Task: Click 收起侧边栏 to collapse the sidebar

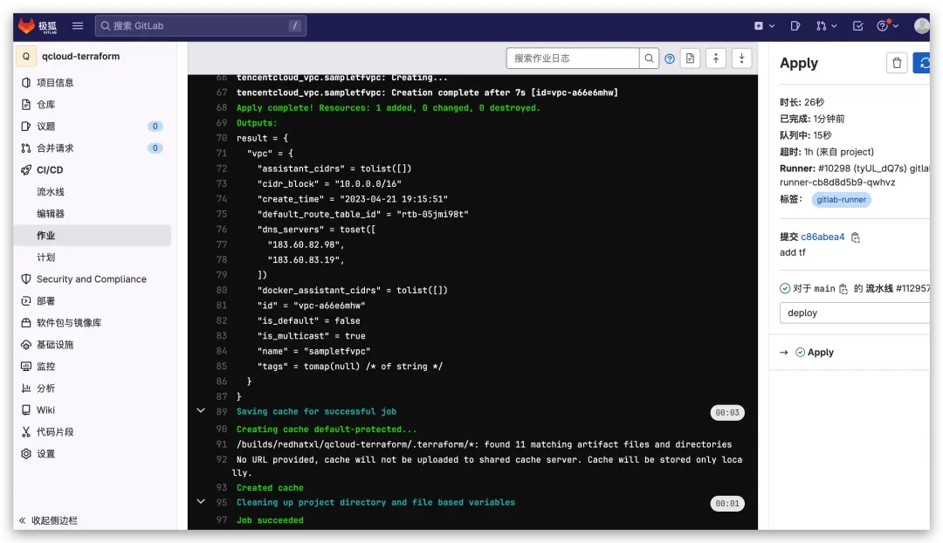Action: [54, 520]
